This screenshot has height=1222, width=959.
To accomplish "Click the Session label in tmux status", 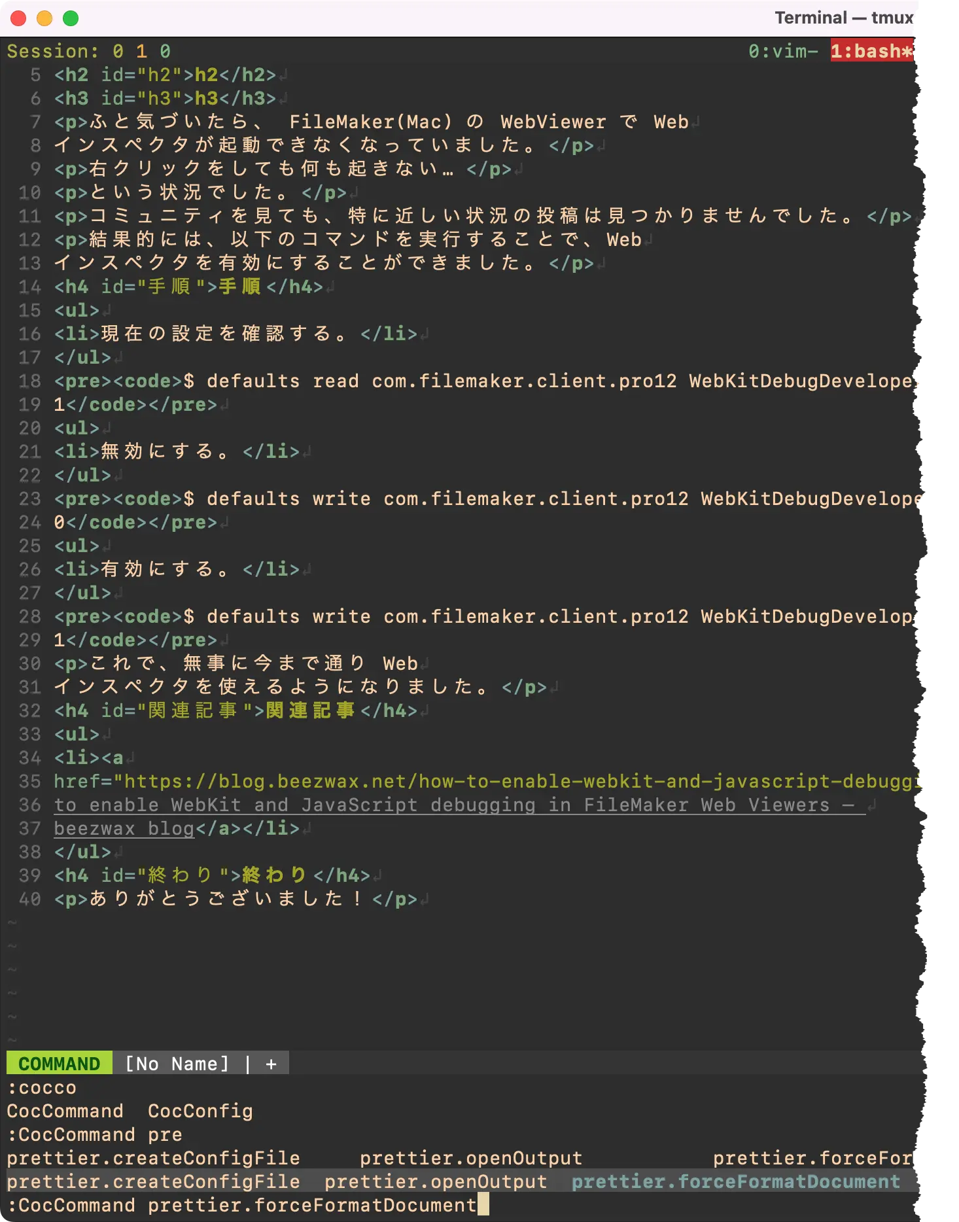I will pos(52,51).
